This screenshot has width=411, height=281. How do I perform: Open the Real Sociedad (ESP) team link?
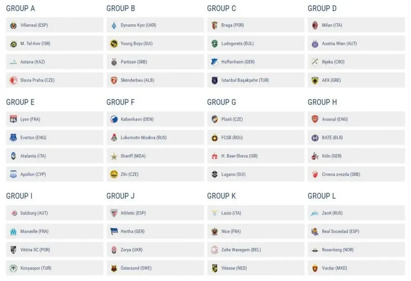(340, 232)
